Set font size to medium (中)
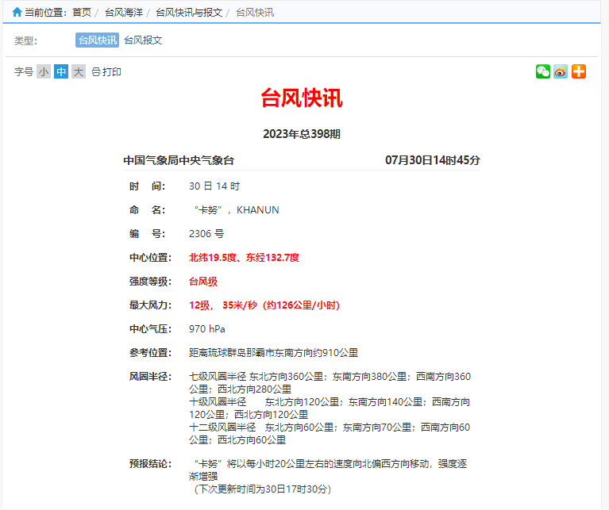The width and height of the screenshot is (609, 510). (61, 72)
